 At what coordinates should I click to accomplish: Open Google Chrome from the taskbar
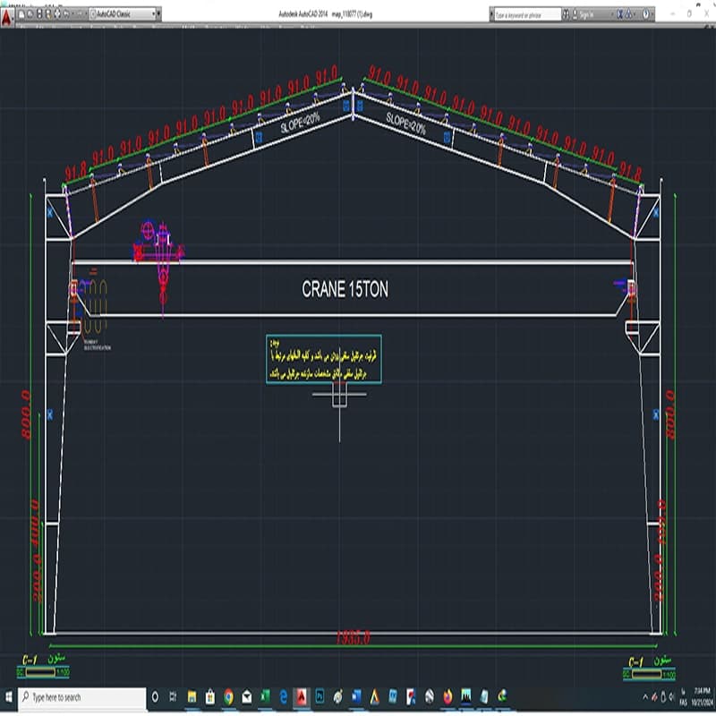[228, 697]
